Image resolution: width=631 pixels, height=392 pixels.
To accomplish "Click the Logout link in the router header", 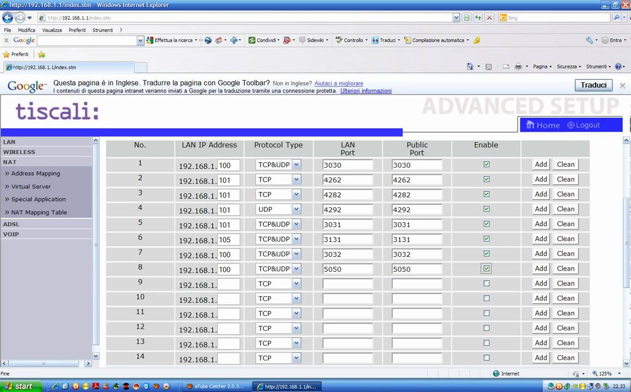I will click(584, 125).
